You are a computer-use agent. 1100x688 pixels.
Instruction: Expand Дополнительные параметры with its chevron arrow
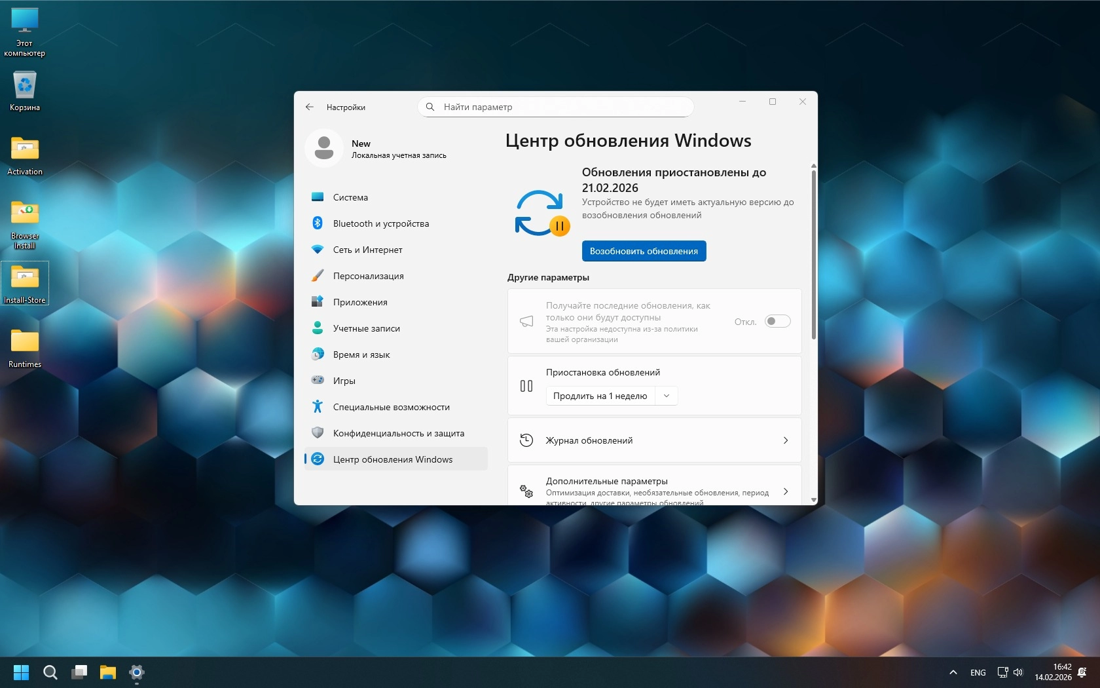click(x=786, y=491)
